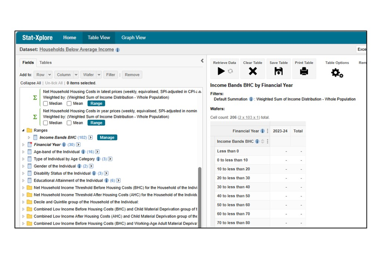Screen dimensions: 382x255
Task: Open the Row dropdown arrow
Action: pos(49,75)
